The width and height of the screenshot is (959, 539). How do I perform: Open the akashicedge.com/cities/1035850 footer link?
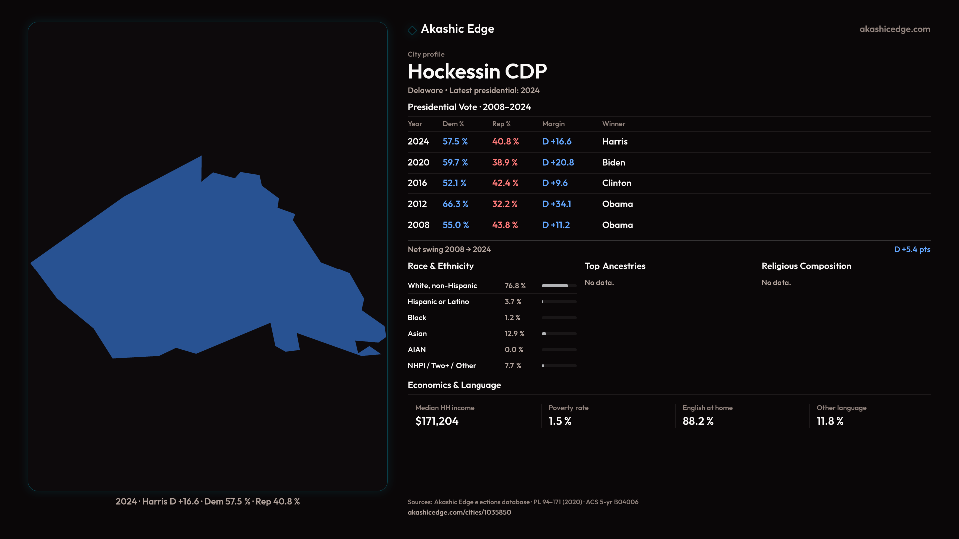[459, 512]
